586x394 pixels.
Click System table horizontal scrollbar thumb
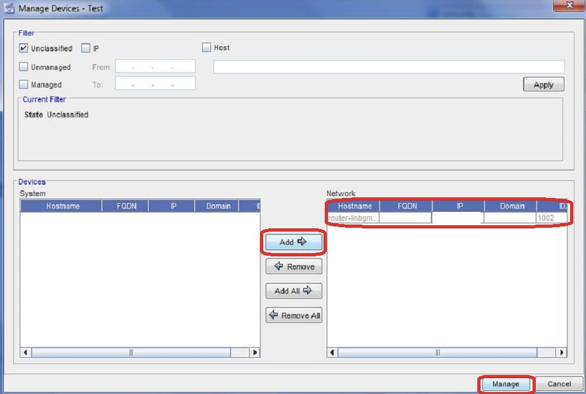click(x=131, y=352)
